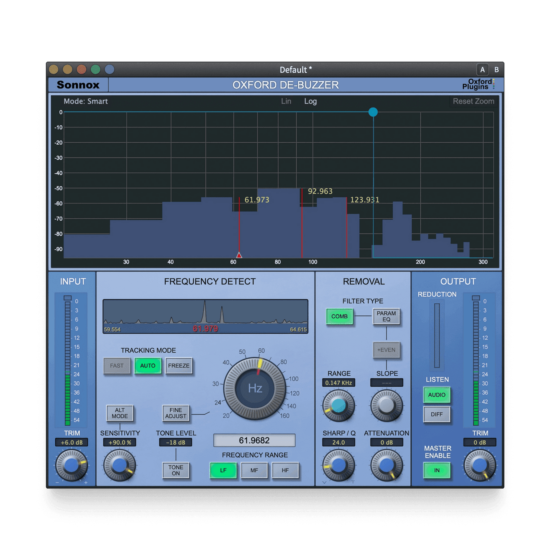This screenshot has height=550, width=550.
Task: Toggle the TONE ON button
Action: coord(176,470)
